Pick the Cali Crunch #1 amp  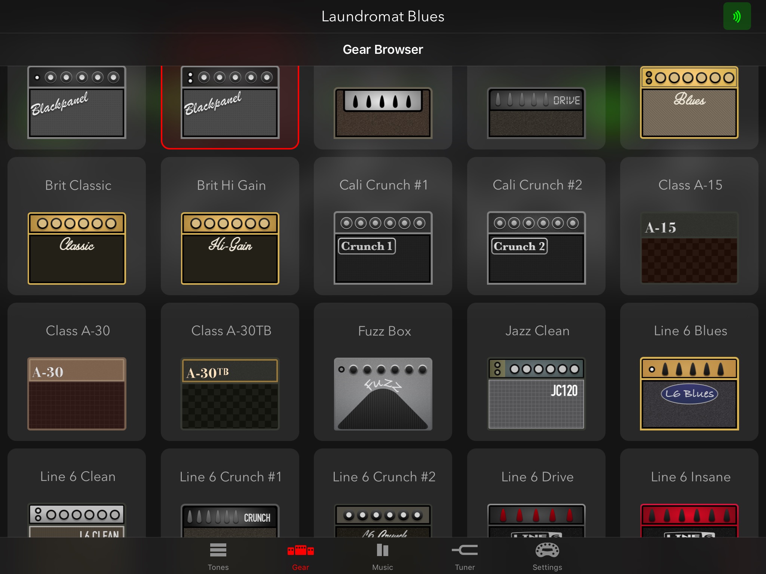point(383,248)
